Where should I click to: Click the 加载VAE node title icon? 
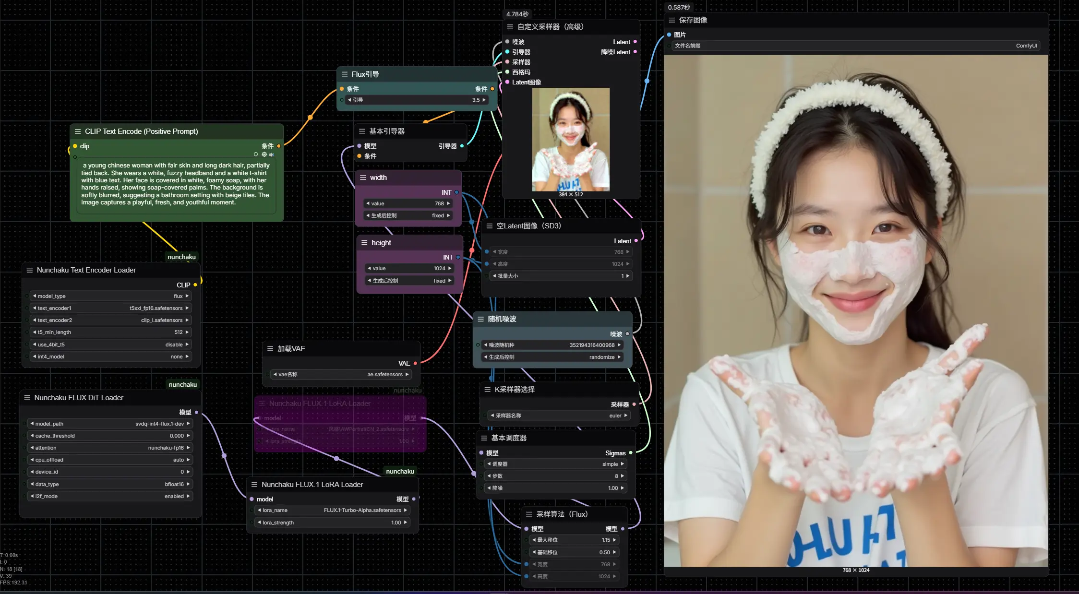pos(270,349)
